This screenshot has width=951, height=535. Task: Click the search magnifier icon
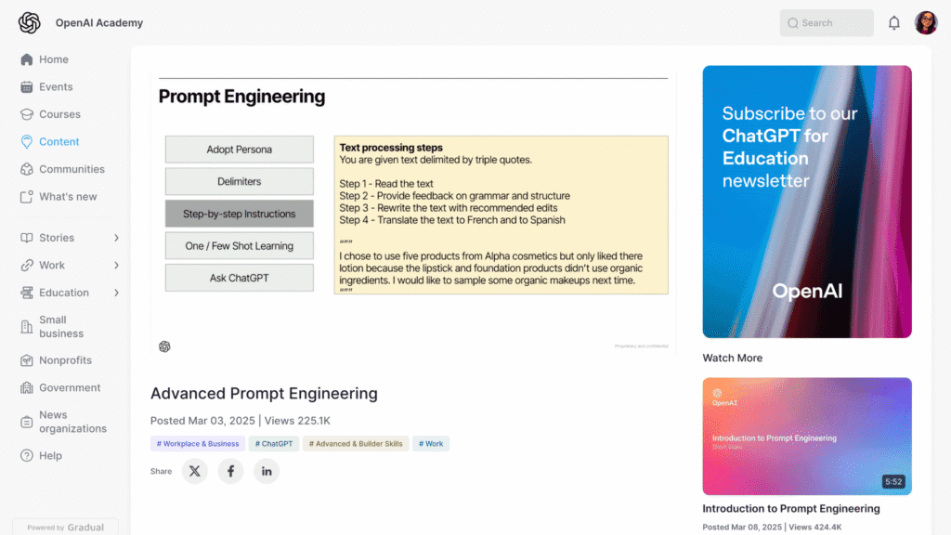[x=793, y=23]
